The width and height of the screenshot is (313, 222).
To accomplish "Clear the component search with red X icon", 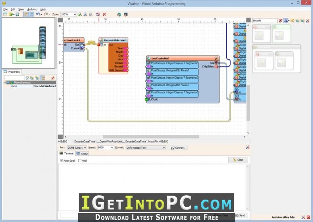I will click(280, 21).
